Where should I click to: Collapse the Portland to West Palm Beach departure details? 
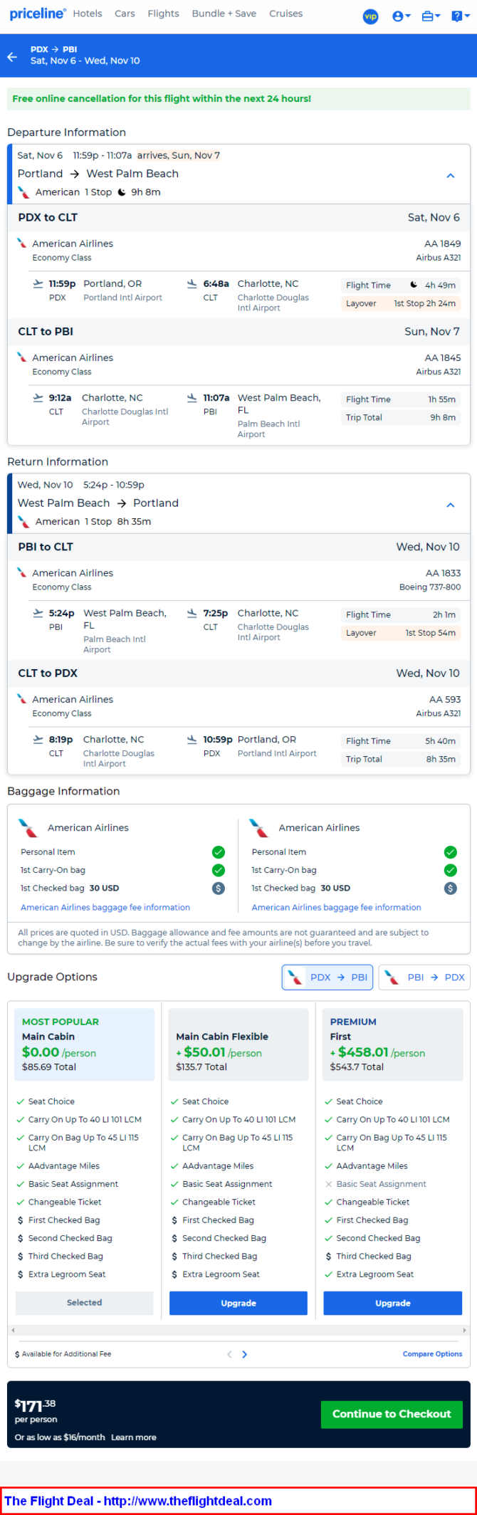coord(450,175)
